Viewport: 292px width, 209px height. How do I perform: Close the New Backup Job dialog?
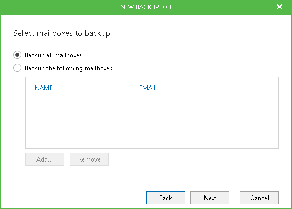pyautogui.click(x=279, y=7)
